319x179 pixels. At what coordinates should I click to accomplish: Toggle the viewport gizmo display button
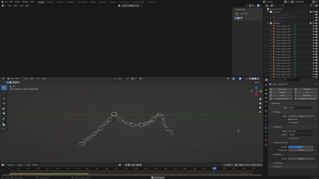tap(234, 79)
